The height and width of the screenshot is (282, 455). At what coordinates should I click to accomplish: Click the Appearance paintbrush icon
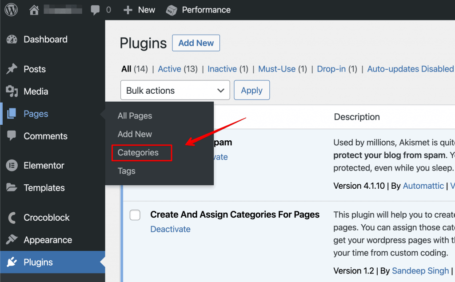pyautogui.click(x=12, y=239)
